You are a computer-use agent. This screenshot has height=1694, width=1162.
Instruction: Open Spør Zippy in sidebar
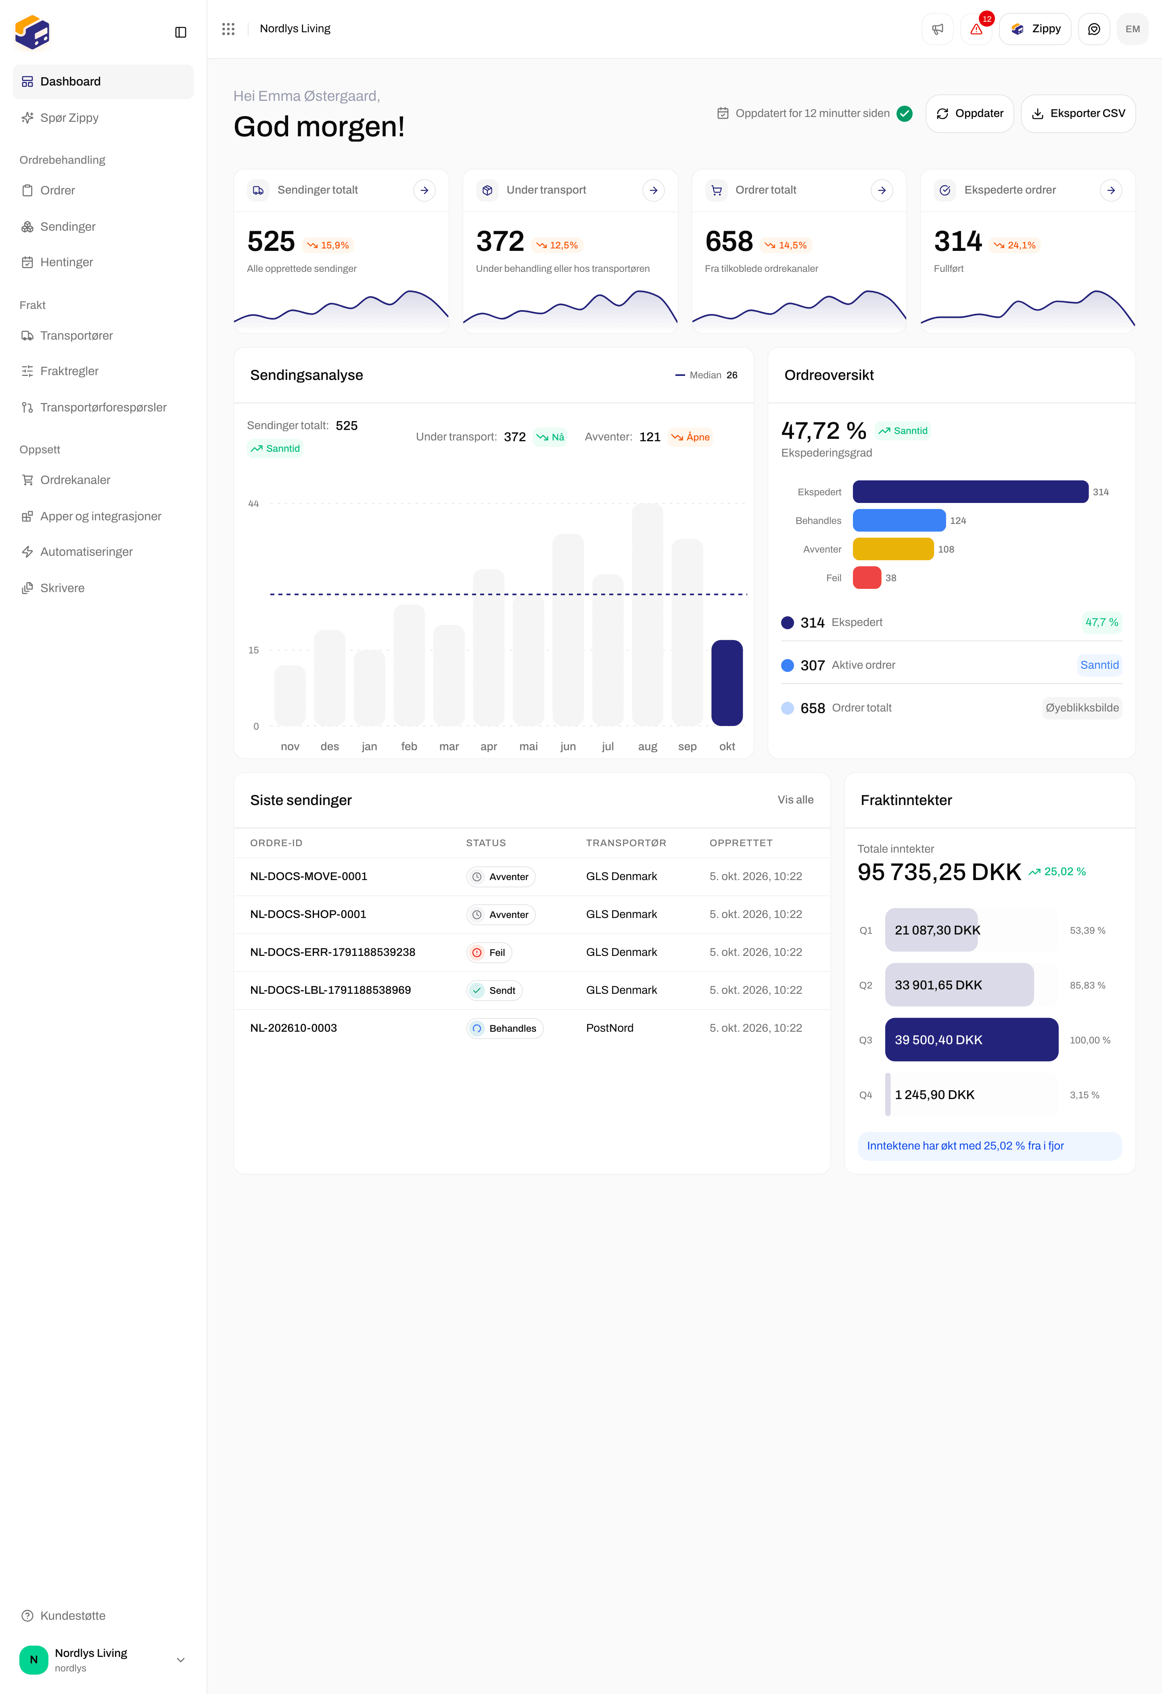(x=104, y=118)
